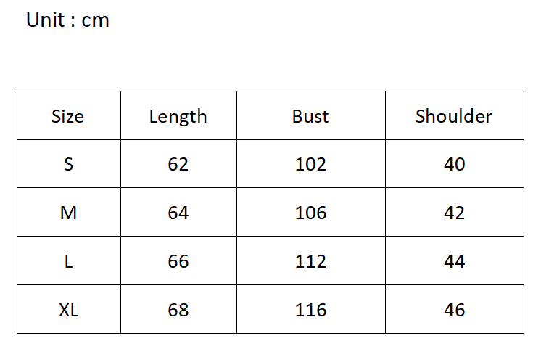
Task: Select the shoulder value 46
Action: 454,310
